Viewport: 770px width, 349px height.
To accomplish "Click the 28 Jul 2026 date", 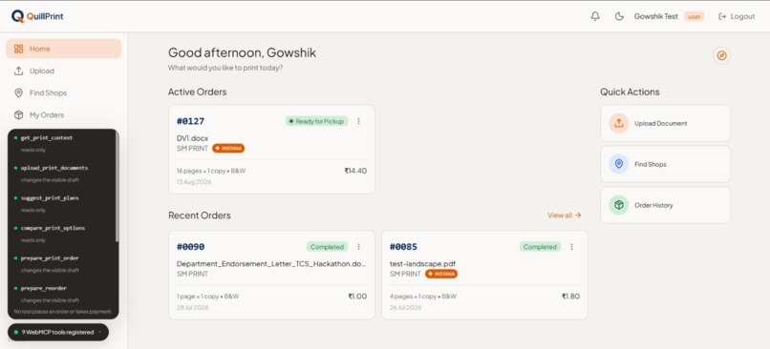I will (x=193, y=307).
